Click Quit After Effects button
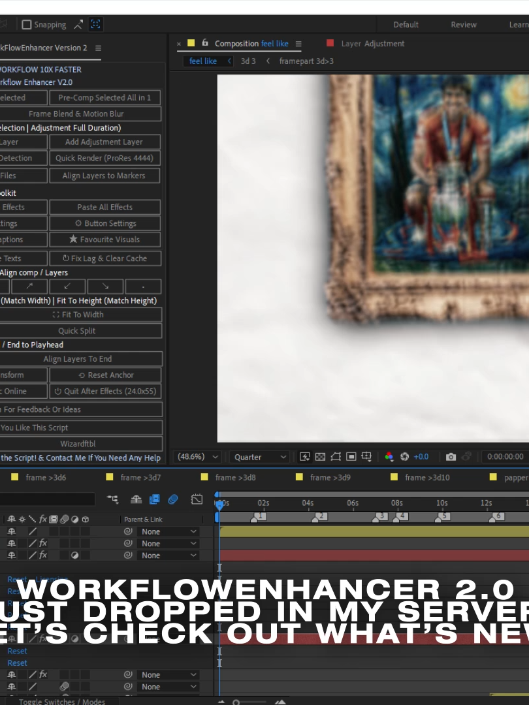Screen dimensions: 529x705 [x=105, y=391]
